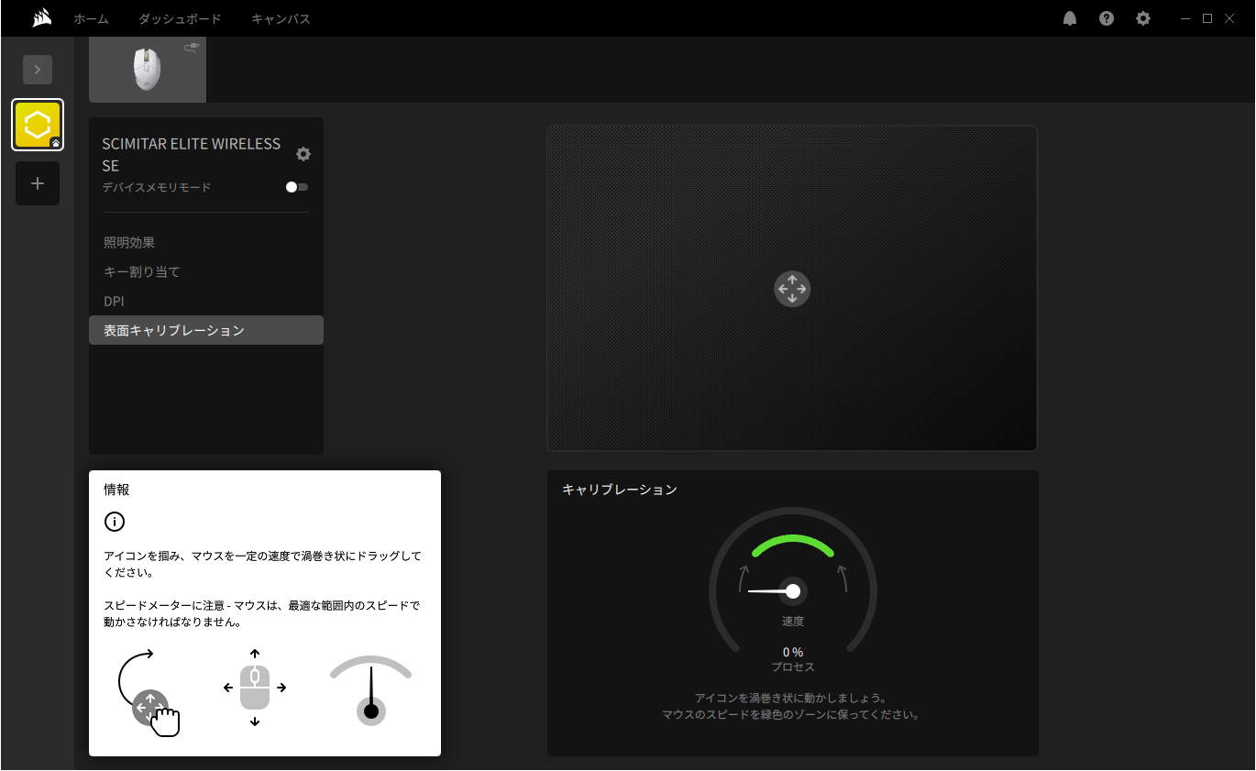The height and width of the screenshot is (771, 1256).
Task: Open SCIMITAR ELITE device settings gear
Action: pyautogui.click(x=303, y=154)
